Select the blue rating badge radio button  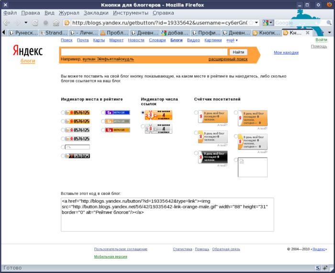(103, 113)
